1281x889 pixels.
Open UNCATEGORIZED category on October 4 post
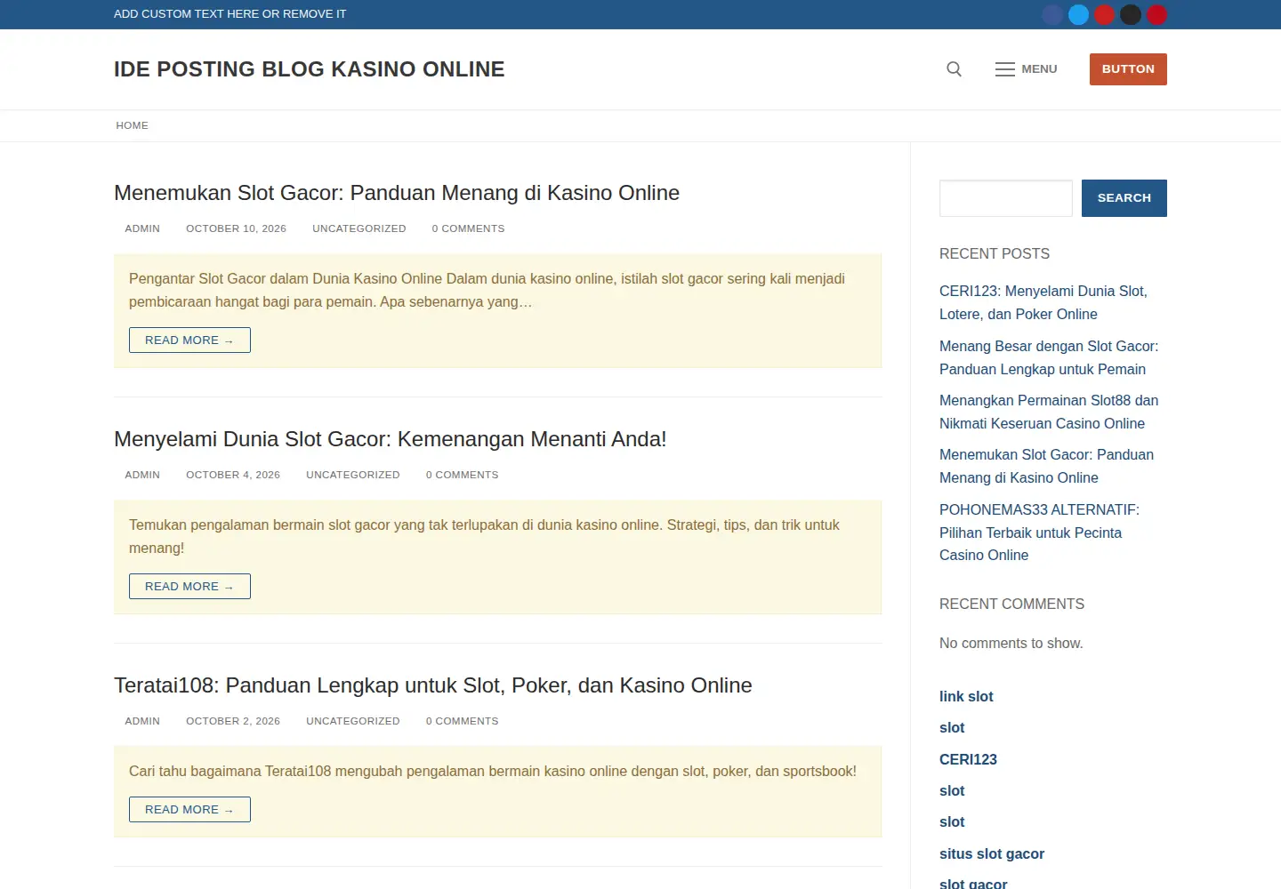pyautogui.click(x=353, y=475)
